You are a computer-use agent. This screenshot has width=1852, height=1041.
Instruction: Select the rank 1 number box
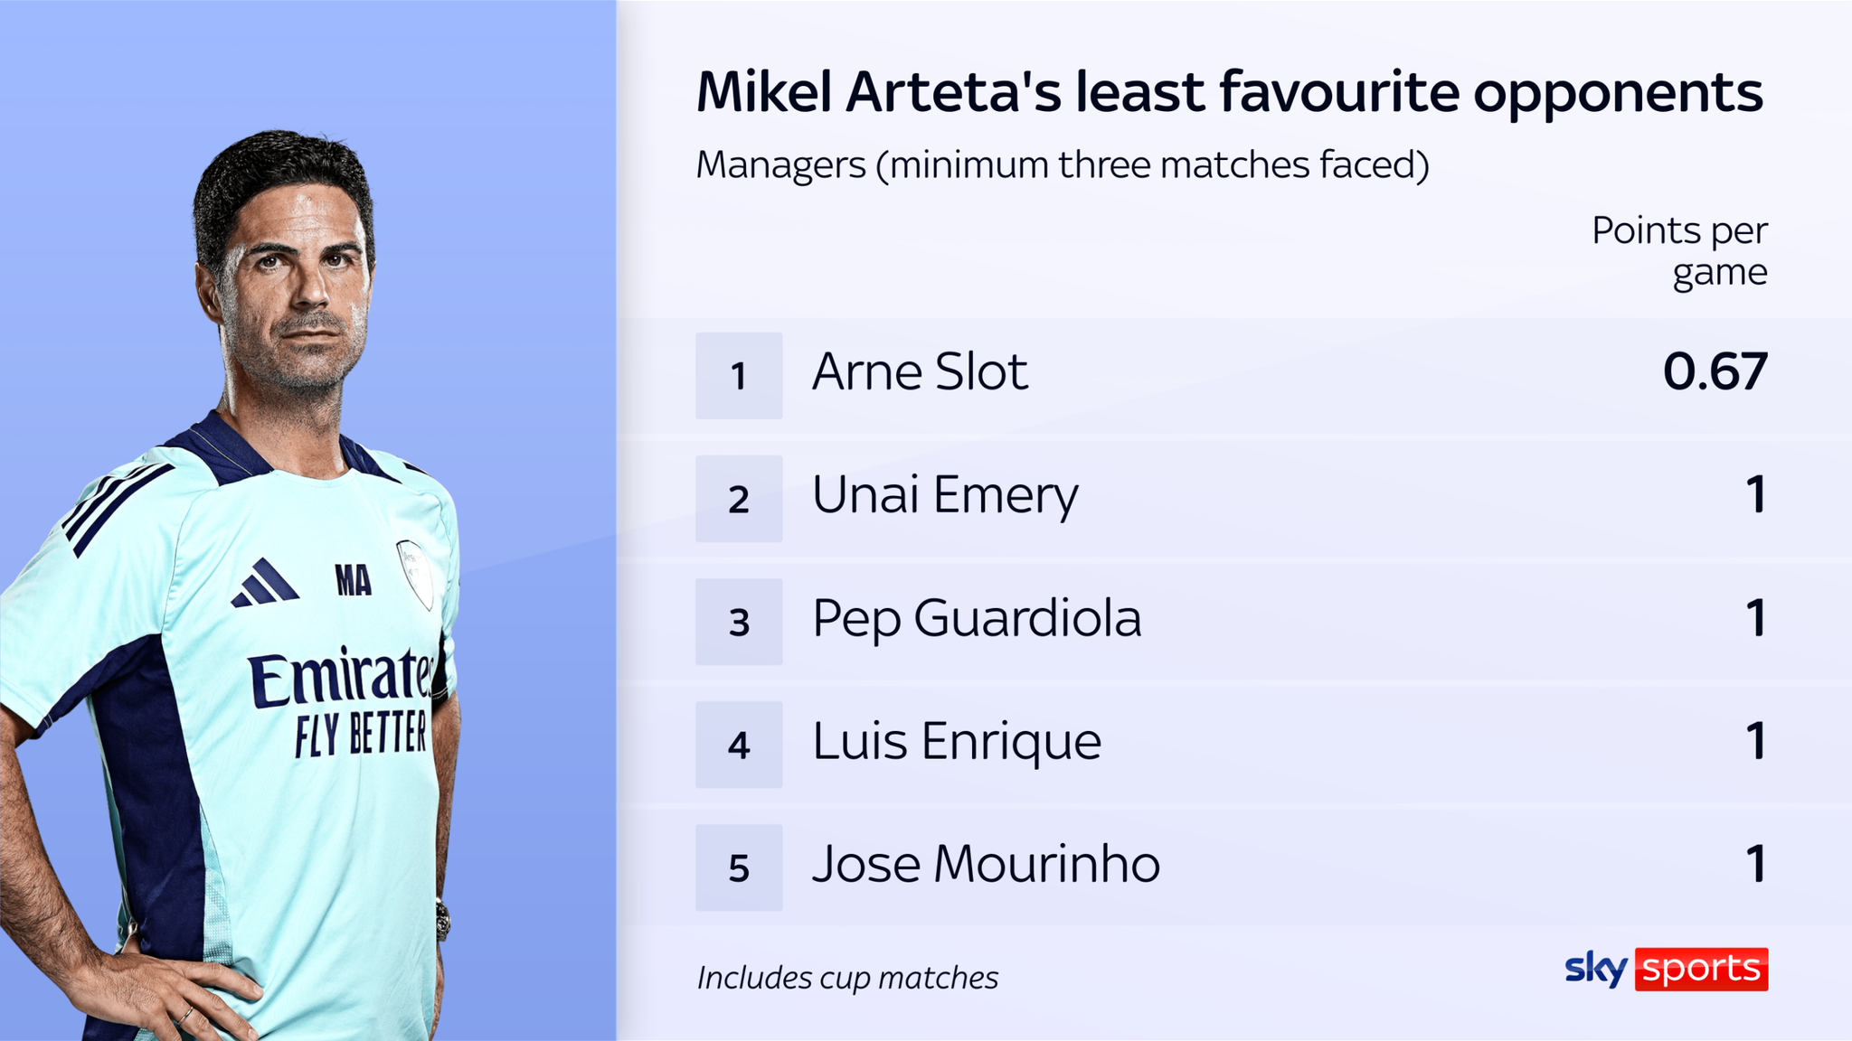738,376
